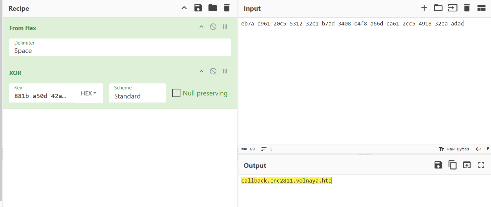
Task: Set a breakpoint on the XOR operation
Action: coord(225,71)
